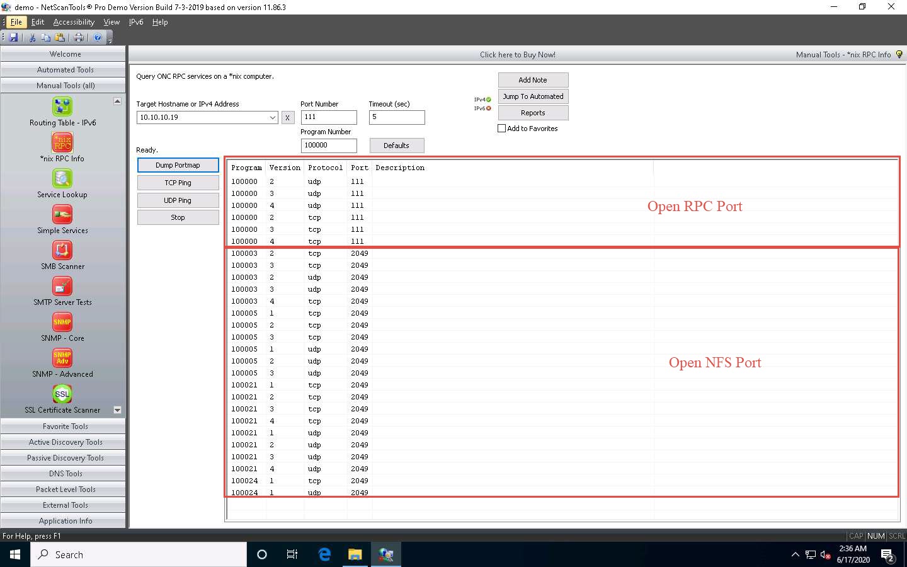The image size is (907, 567).
Task: Click the Save toolbar icon
Action: pyautogui.click(x=13, y=38)
